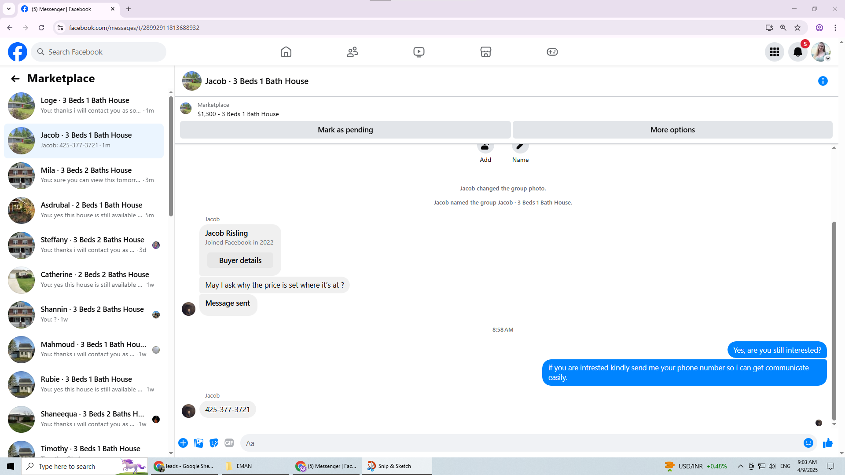Click the address bar URL
Image resolution: width=845 pixels, height=475 pixels.
pos(134,28)
